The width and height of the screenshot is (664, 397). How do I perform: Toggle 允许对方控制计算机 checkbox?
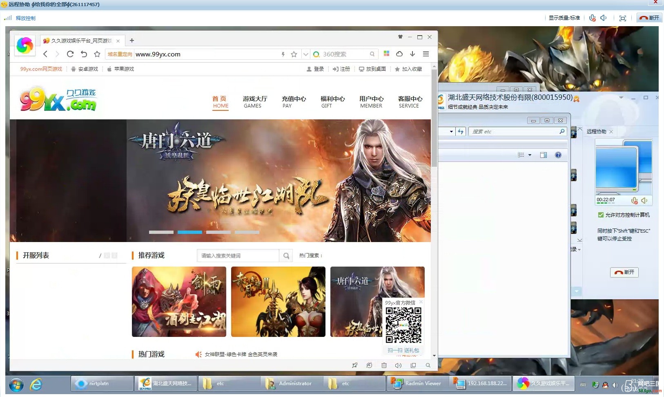tap(601, 215)
